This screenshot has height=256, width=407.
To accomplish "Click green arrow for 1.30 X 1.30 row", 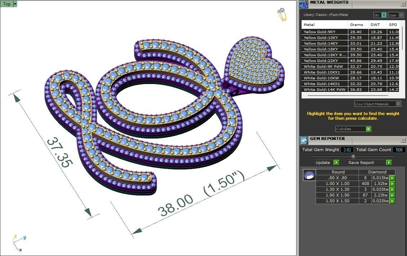I will pos(392,189).
